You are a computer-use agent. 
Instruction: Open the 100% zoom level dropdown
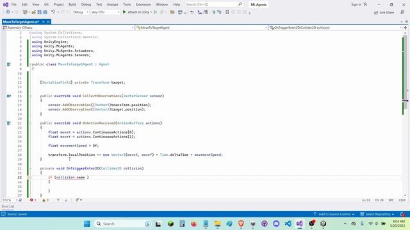[10, 200]
